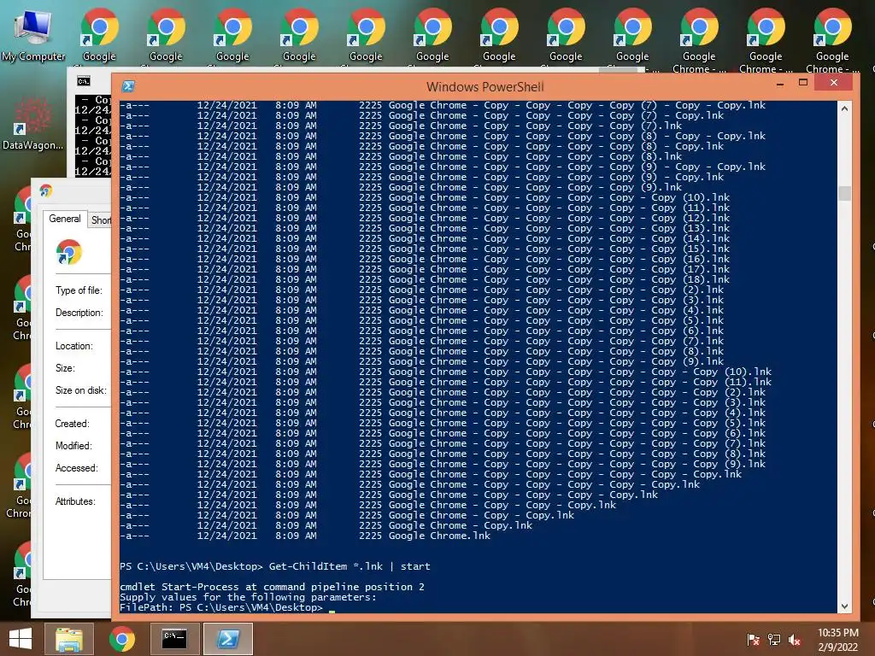Image resolution: width=875 pixels, height=656 pixels.
Task: Minimize the Windows PowerShell window
Action: [780, 84]
